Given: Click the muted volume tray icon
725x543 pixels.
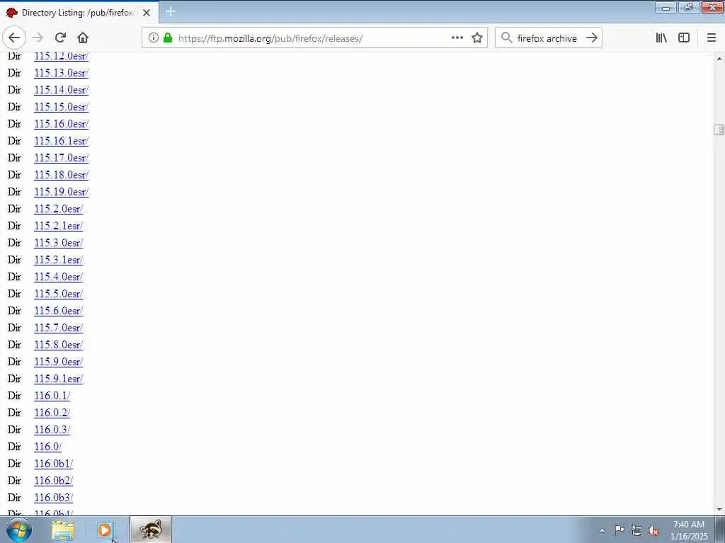Looking at the screenshot, I should click(x=653, y=530).
